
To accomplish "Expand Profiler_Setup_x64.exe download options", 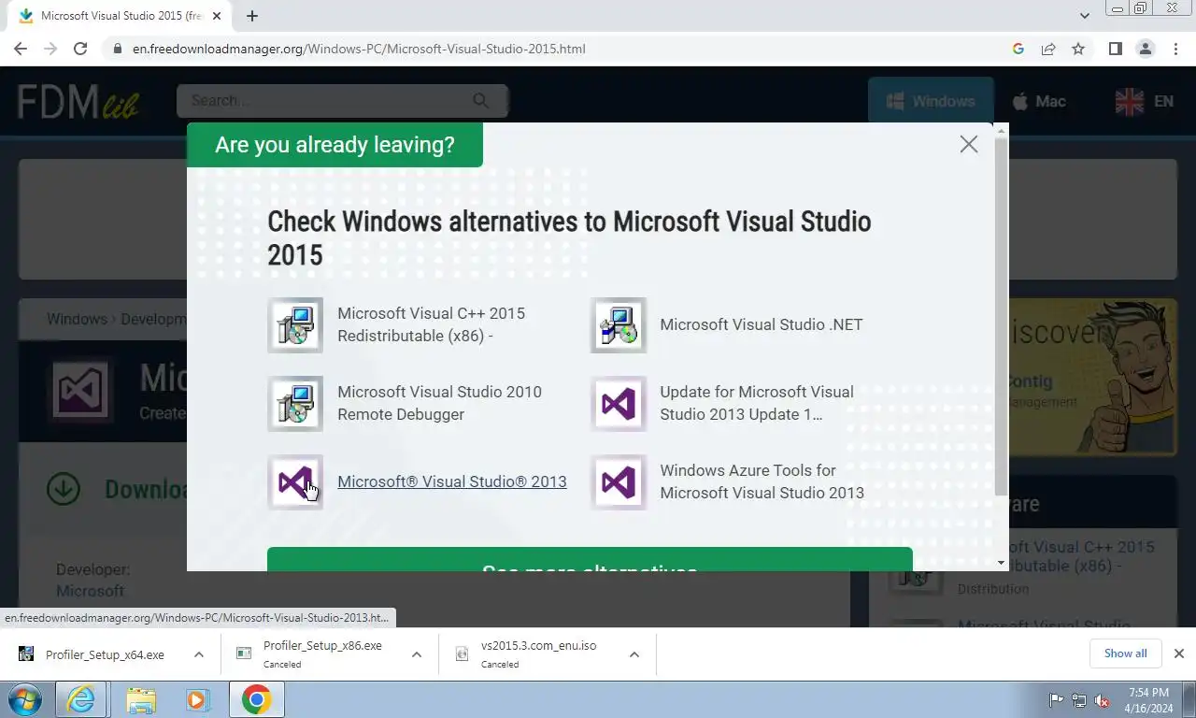I will [x=199, y=654].
